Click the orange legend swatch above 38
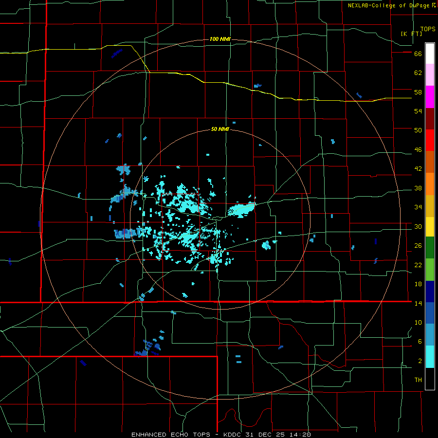 click(x=430, y=184)
